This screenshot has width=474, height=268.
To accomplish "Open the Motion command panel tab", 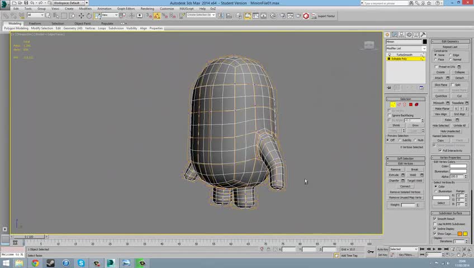I will coord(408,35).
